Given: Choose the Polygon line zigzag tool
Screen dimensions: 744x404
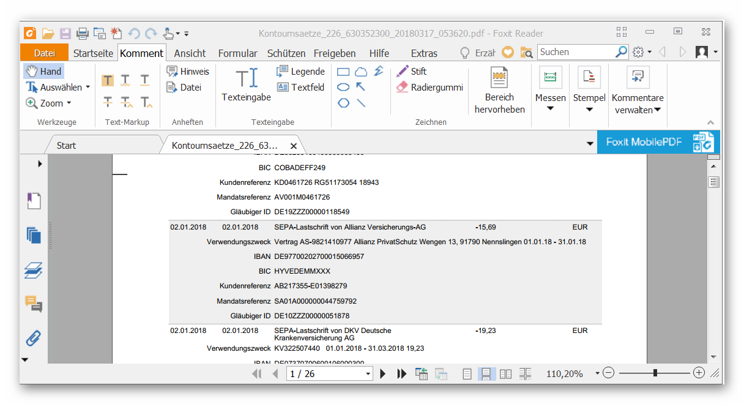Looking at the screenshot, I should pos(378,71).
